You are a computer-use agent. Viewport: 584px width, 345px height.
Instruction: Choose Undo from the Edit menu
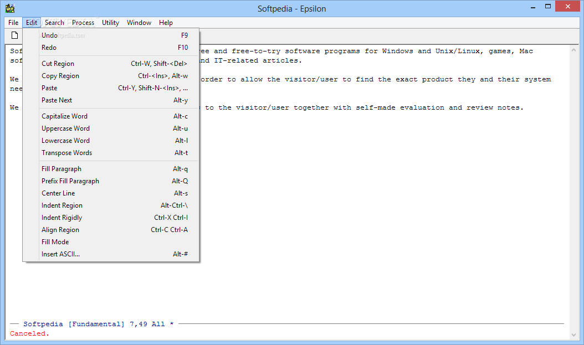click(x=111, y=35)
